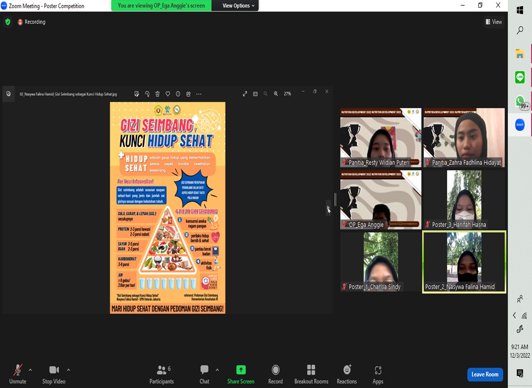Screen dimensions: 532x388
Task: Open the Reactions menu
Action: (x=347, y=374)
